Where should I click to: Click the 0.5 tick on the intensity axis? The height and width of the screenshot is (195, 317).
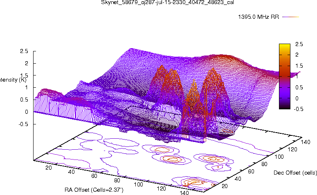[24, 100]
